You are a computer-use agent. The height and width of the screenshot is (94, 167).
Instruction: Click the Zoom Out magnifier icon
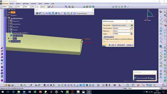74,85
